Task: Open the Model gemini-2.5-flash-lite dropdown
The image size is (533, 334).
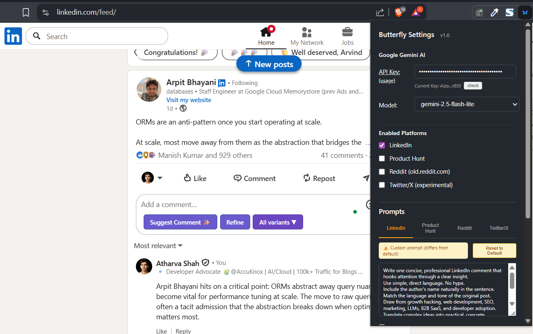Action: click(x=467, y=104)
